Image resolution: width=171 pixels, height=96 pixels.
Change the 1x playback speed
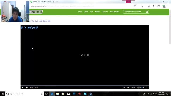tap(124, 87)
